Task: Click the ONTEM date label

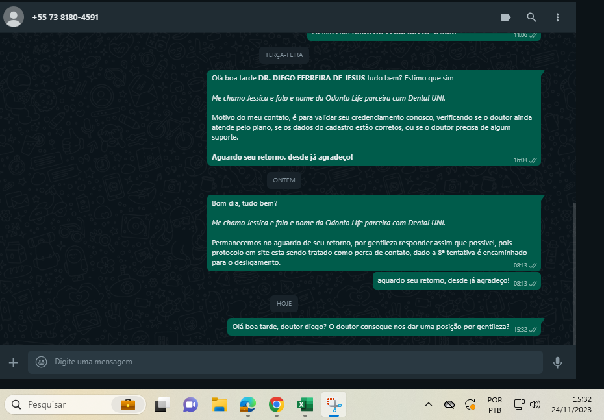Action: (x=284, y=180)
